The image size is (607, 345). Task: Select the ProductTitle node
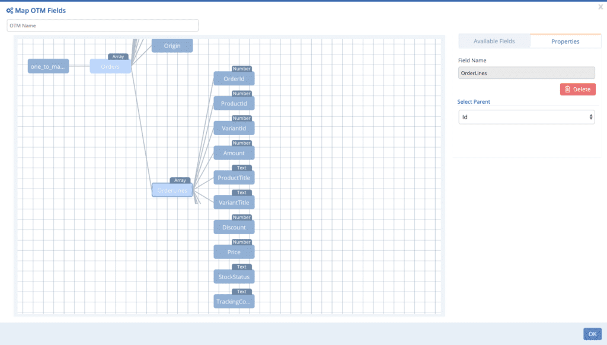(234, 178)
